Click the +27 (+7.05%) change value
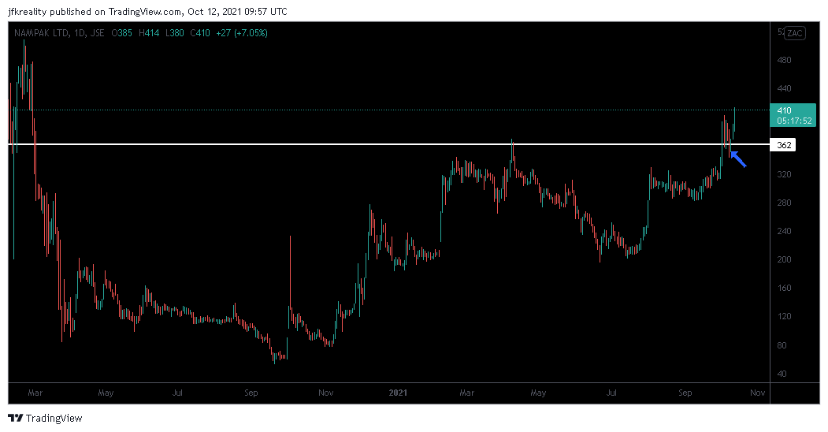 pyautogui.click(x=242, y=33)
